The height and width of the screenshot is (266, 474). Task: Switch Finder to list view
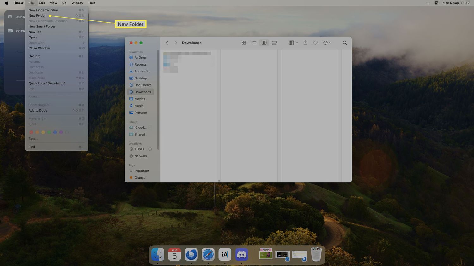point(254,43)
